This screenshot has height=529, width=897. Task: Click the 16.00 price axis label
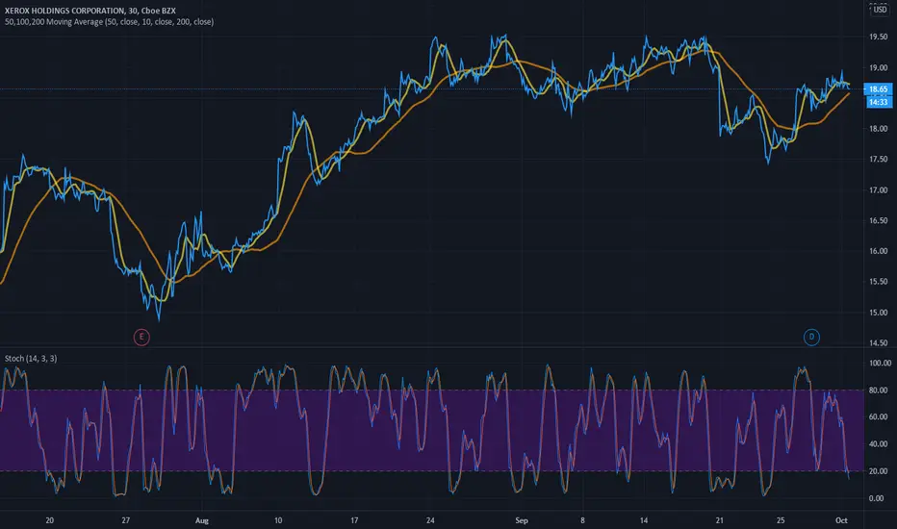[878, 251]
